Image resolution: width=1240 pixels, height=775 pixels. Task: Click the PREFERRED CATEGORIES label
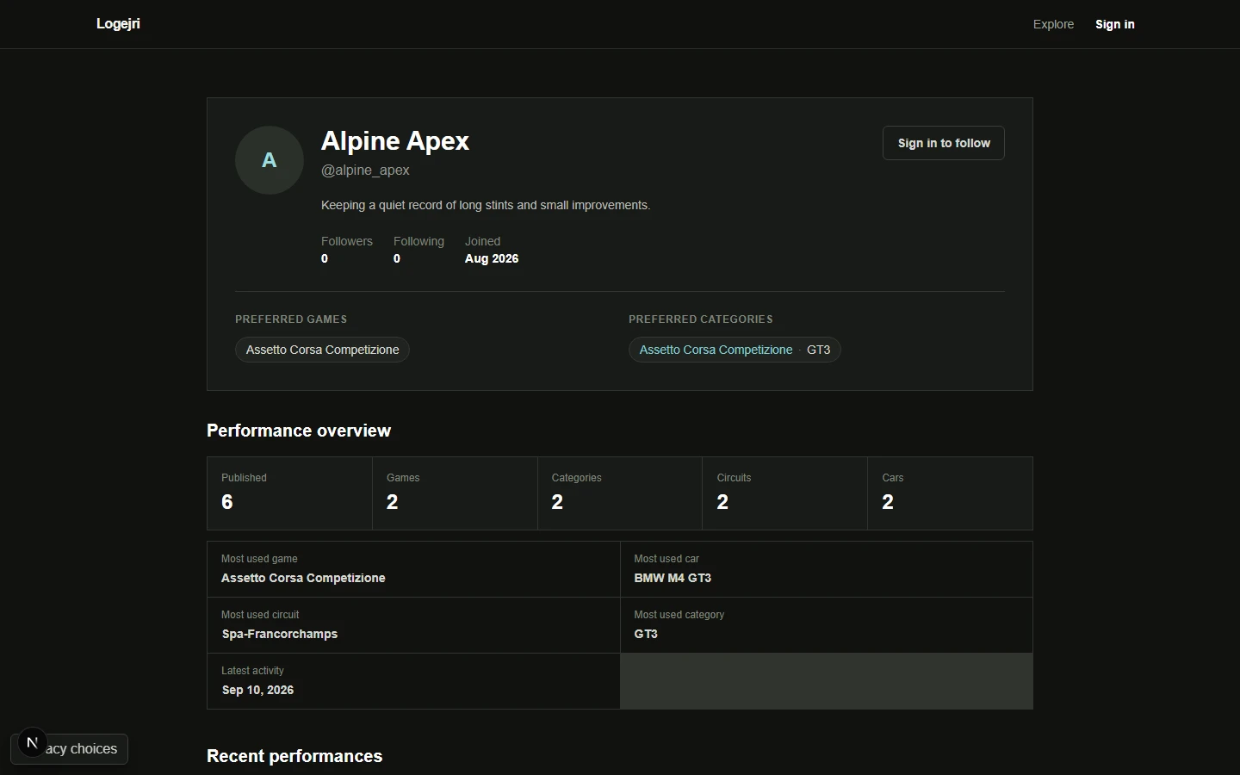[x=701, y=319]
